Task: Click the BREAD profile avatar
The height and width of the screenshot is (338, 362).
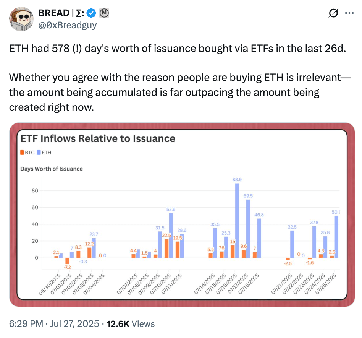Action: point(21,18)
